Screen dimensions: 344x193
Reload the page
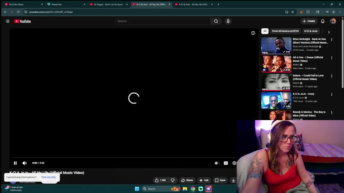pyautogui.click(x=18, y=12)
